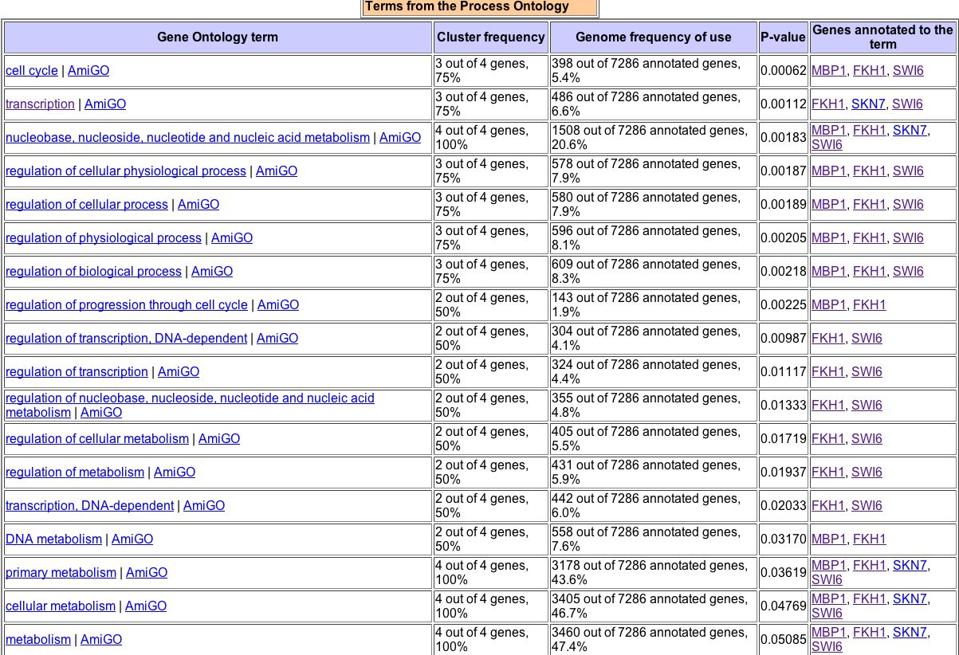Select 'primary metabolism' ontology link
959x655 pixels.
(61, 573)
